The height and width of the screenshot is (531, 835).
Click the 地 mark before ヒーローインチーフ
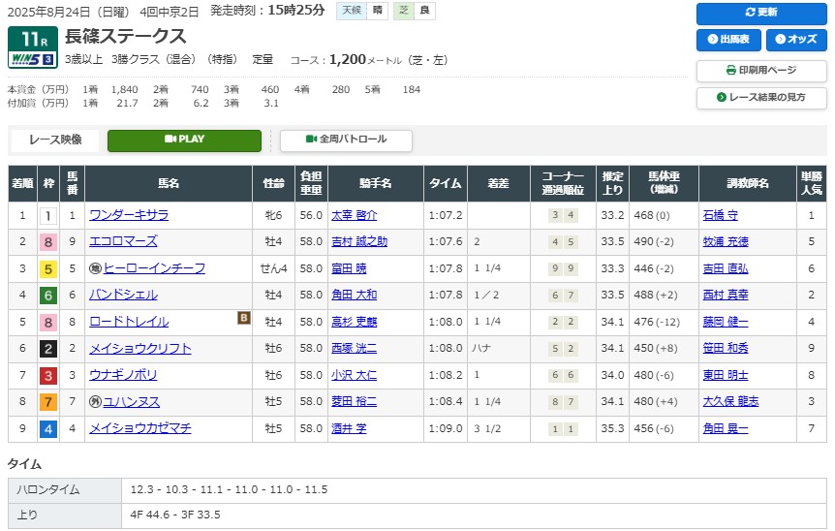click(x=95, y=268)
